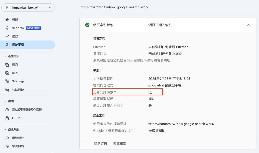Click the 概述 home icon
Viewport: 259px width, 153px height.
click(7, 20)
